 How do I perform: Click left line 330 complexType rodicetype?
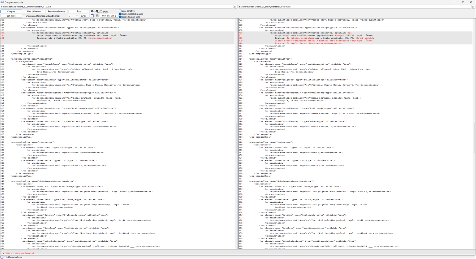33,142
